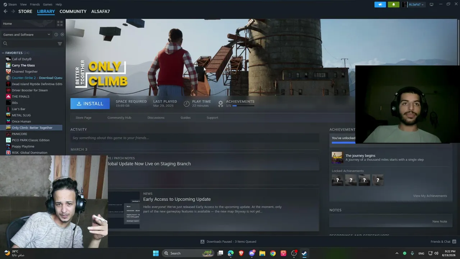
Task: Click the Call of Duty game icon
Action: pyautogui.click(x=8, y=59)
